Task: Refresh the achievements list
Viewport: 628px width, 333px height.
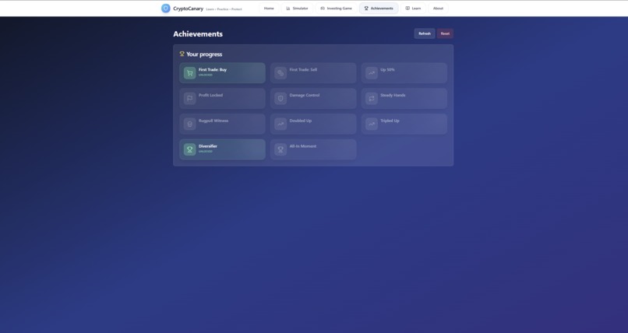Action: click(425, 33)
